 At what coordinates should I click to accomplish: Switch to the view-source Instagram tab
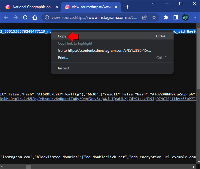(91, 7)
